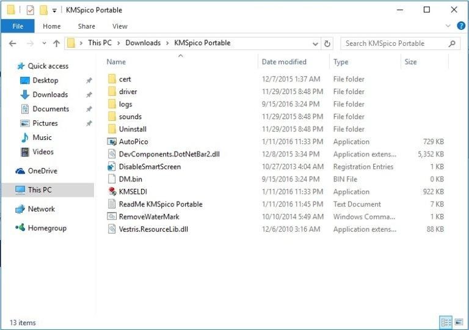Switch to large icons view layout button
The height and width of the screenshot is (330, 469).
[458, 322]
